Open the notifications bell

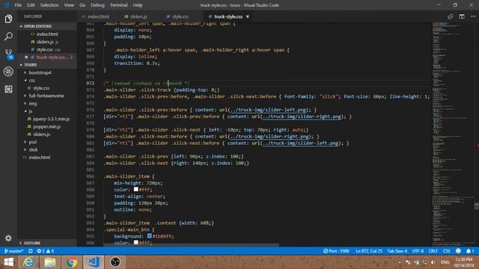click(470, 251)
